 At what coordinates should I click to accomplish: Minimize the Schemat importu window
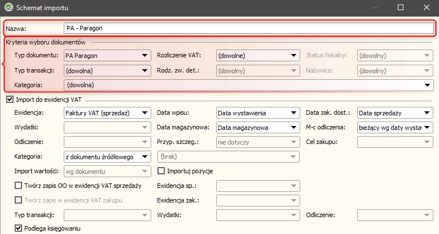[x=374, y=8]
